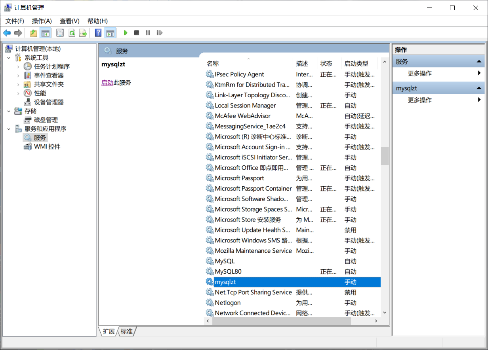Collapse the 服务和应用程序 node
The width and height of the screenshot is (488, 350).
[x=9, y=129]
